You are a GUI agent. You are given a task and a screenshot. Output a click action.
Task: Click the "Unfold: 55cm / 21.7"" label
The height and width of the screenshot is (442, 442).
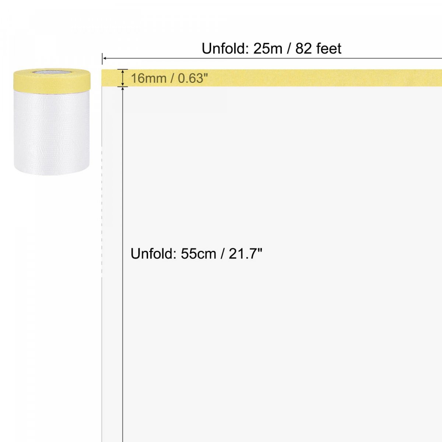click(196, 254)
